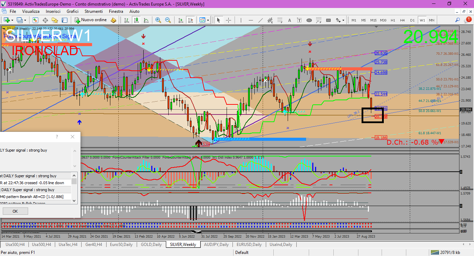Open the Visualizza menu
The height and width of the screenshot is (256, 474).
[x=31, y=11]
